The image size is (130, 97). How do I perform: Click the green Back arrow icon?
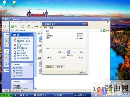[x=12, y=26]
